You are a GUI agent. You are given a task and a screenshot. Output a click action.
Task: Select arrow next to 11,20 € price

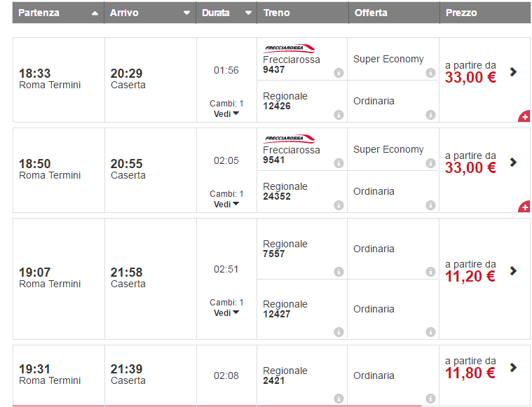514,270
